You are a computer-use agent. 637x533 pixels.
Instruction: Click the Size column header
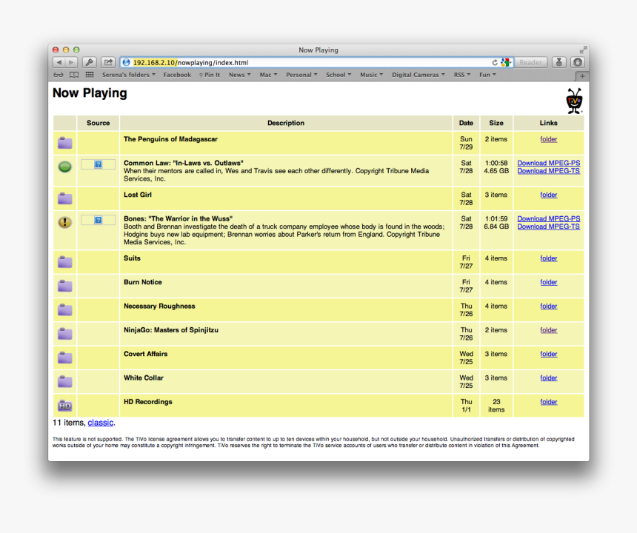tap(496, 123)
